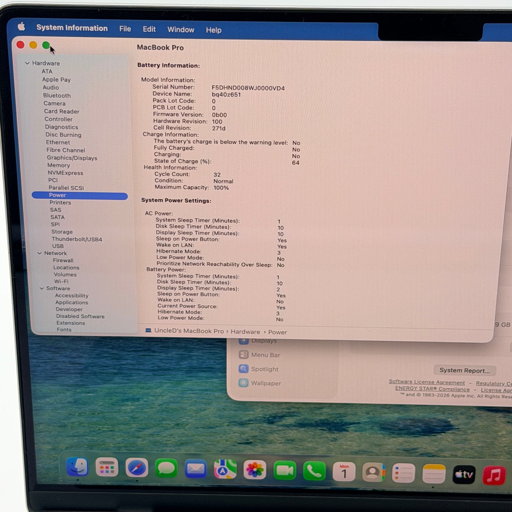Select Controller in the sidebar

[x=58, y=119]
